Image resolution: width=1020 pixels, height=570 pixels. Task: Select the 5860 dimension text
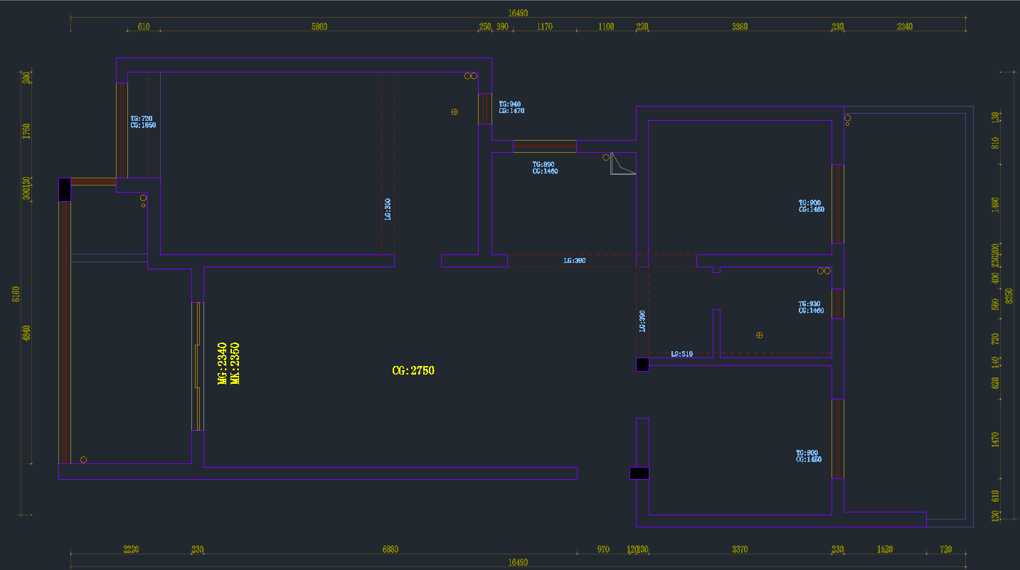(319, 27)
